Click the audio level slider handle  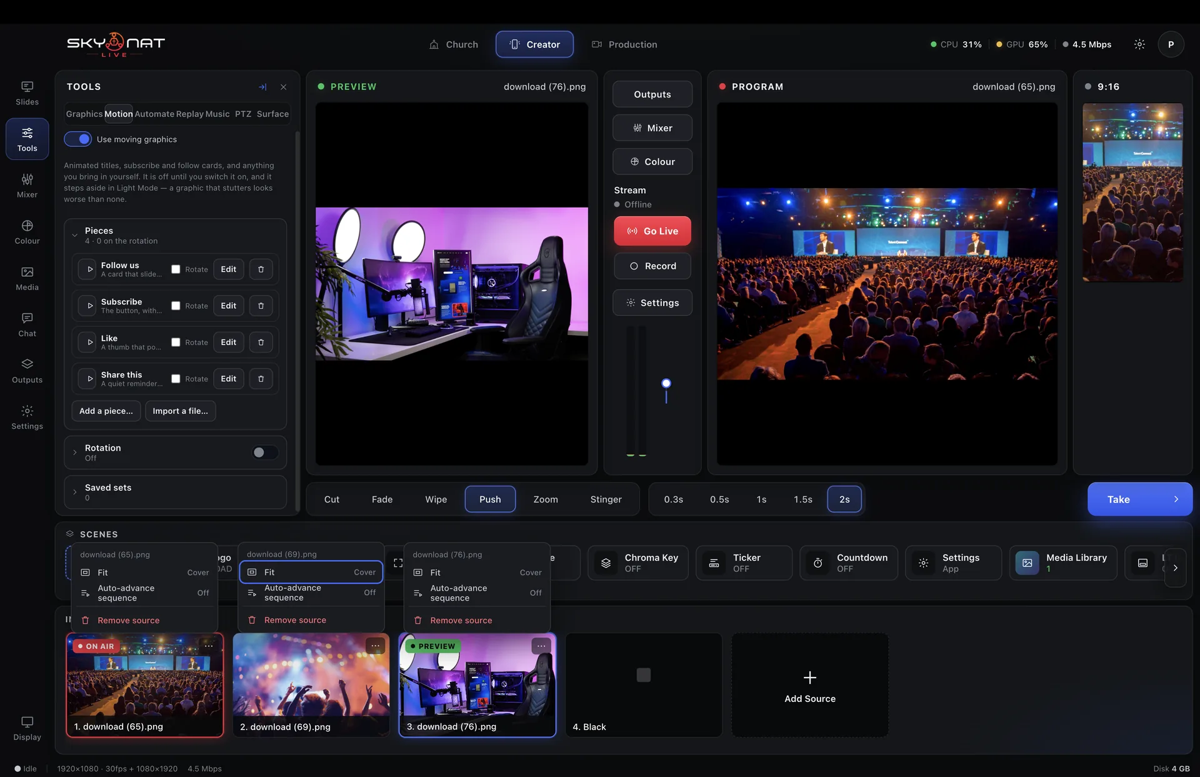tap(666, 383)
